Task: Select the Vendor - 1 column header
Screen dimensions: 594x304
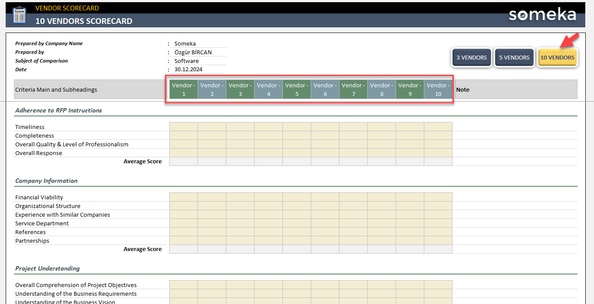Action: [183, 89]
